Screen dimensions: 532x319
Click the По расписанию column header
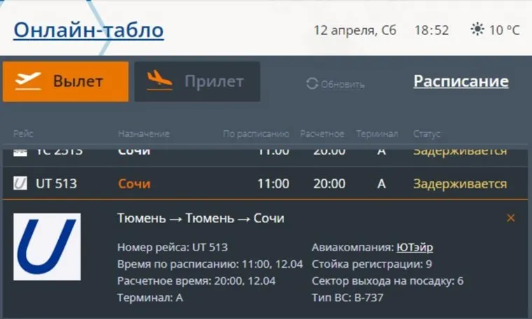pos(255,134)
